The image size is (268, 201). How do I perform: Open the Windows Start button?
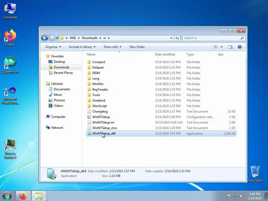pyautogui.click(x=7, y=196)
